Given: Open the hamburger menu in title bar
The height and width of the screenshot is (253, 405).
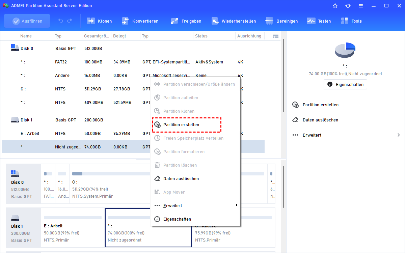Looking at the screenshot, I should 361,6.
